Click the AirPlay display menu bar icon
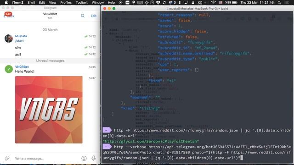 (x=186, y=2)
